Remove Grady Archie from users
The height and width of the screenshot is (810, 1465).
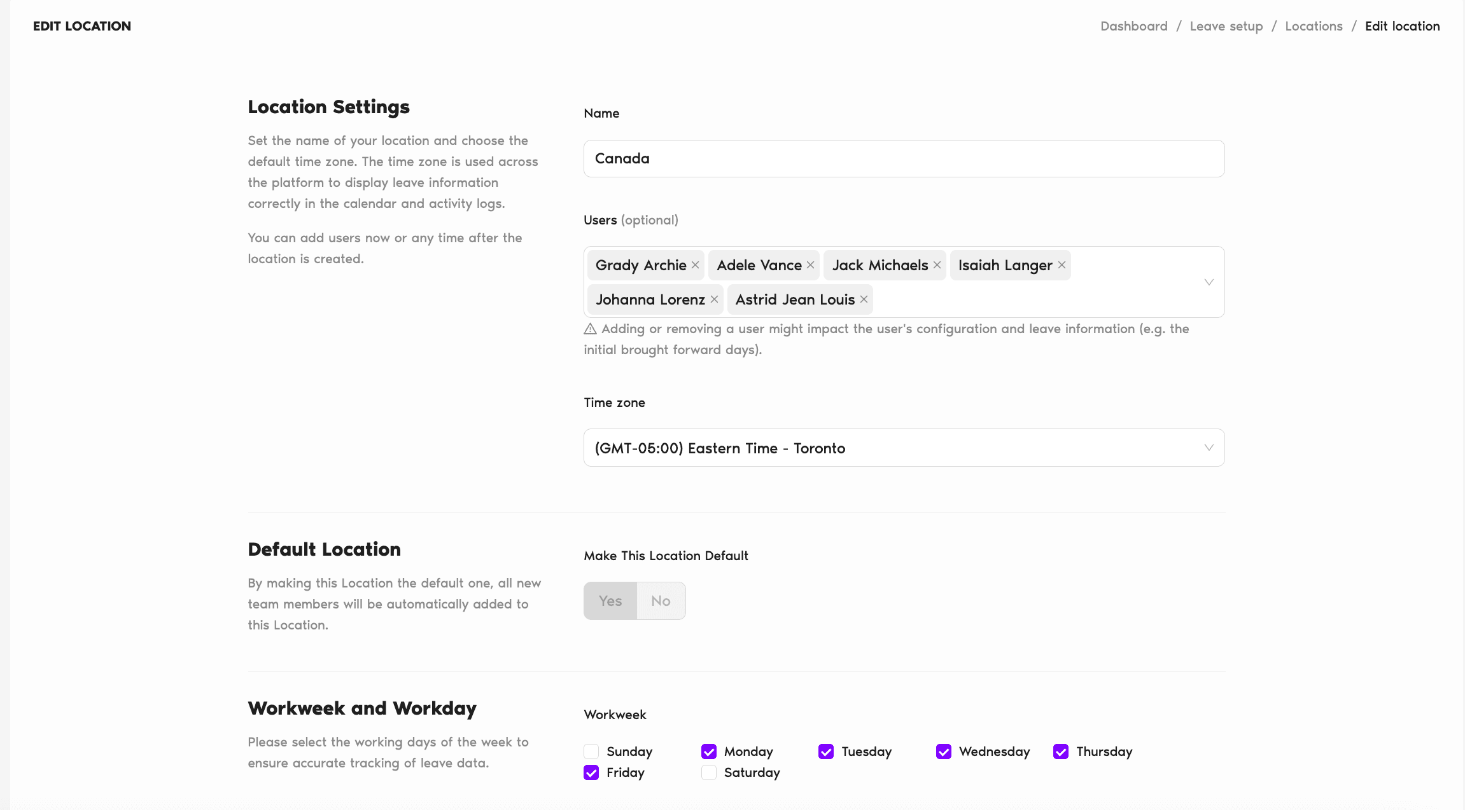click(695, 265)
